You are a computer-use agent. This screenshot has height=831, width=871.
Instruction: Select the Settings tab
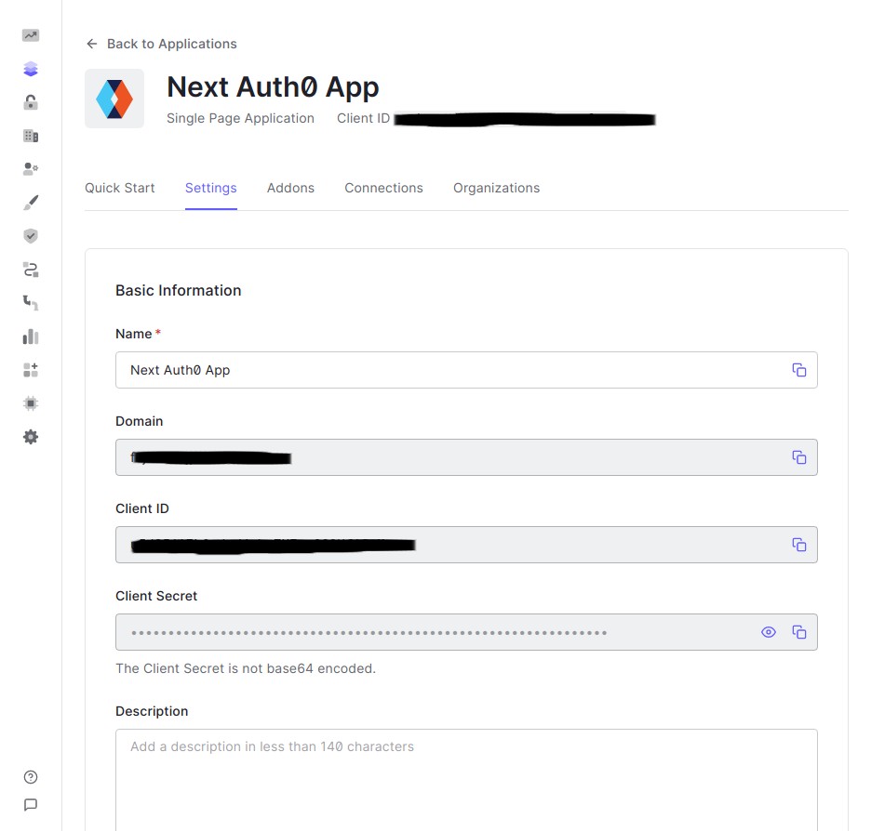click(211, 188)
